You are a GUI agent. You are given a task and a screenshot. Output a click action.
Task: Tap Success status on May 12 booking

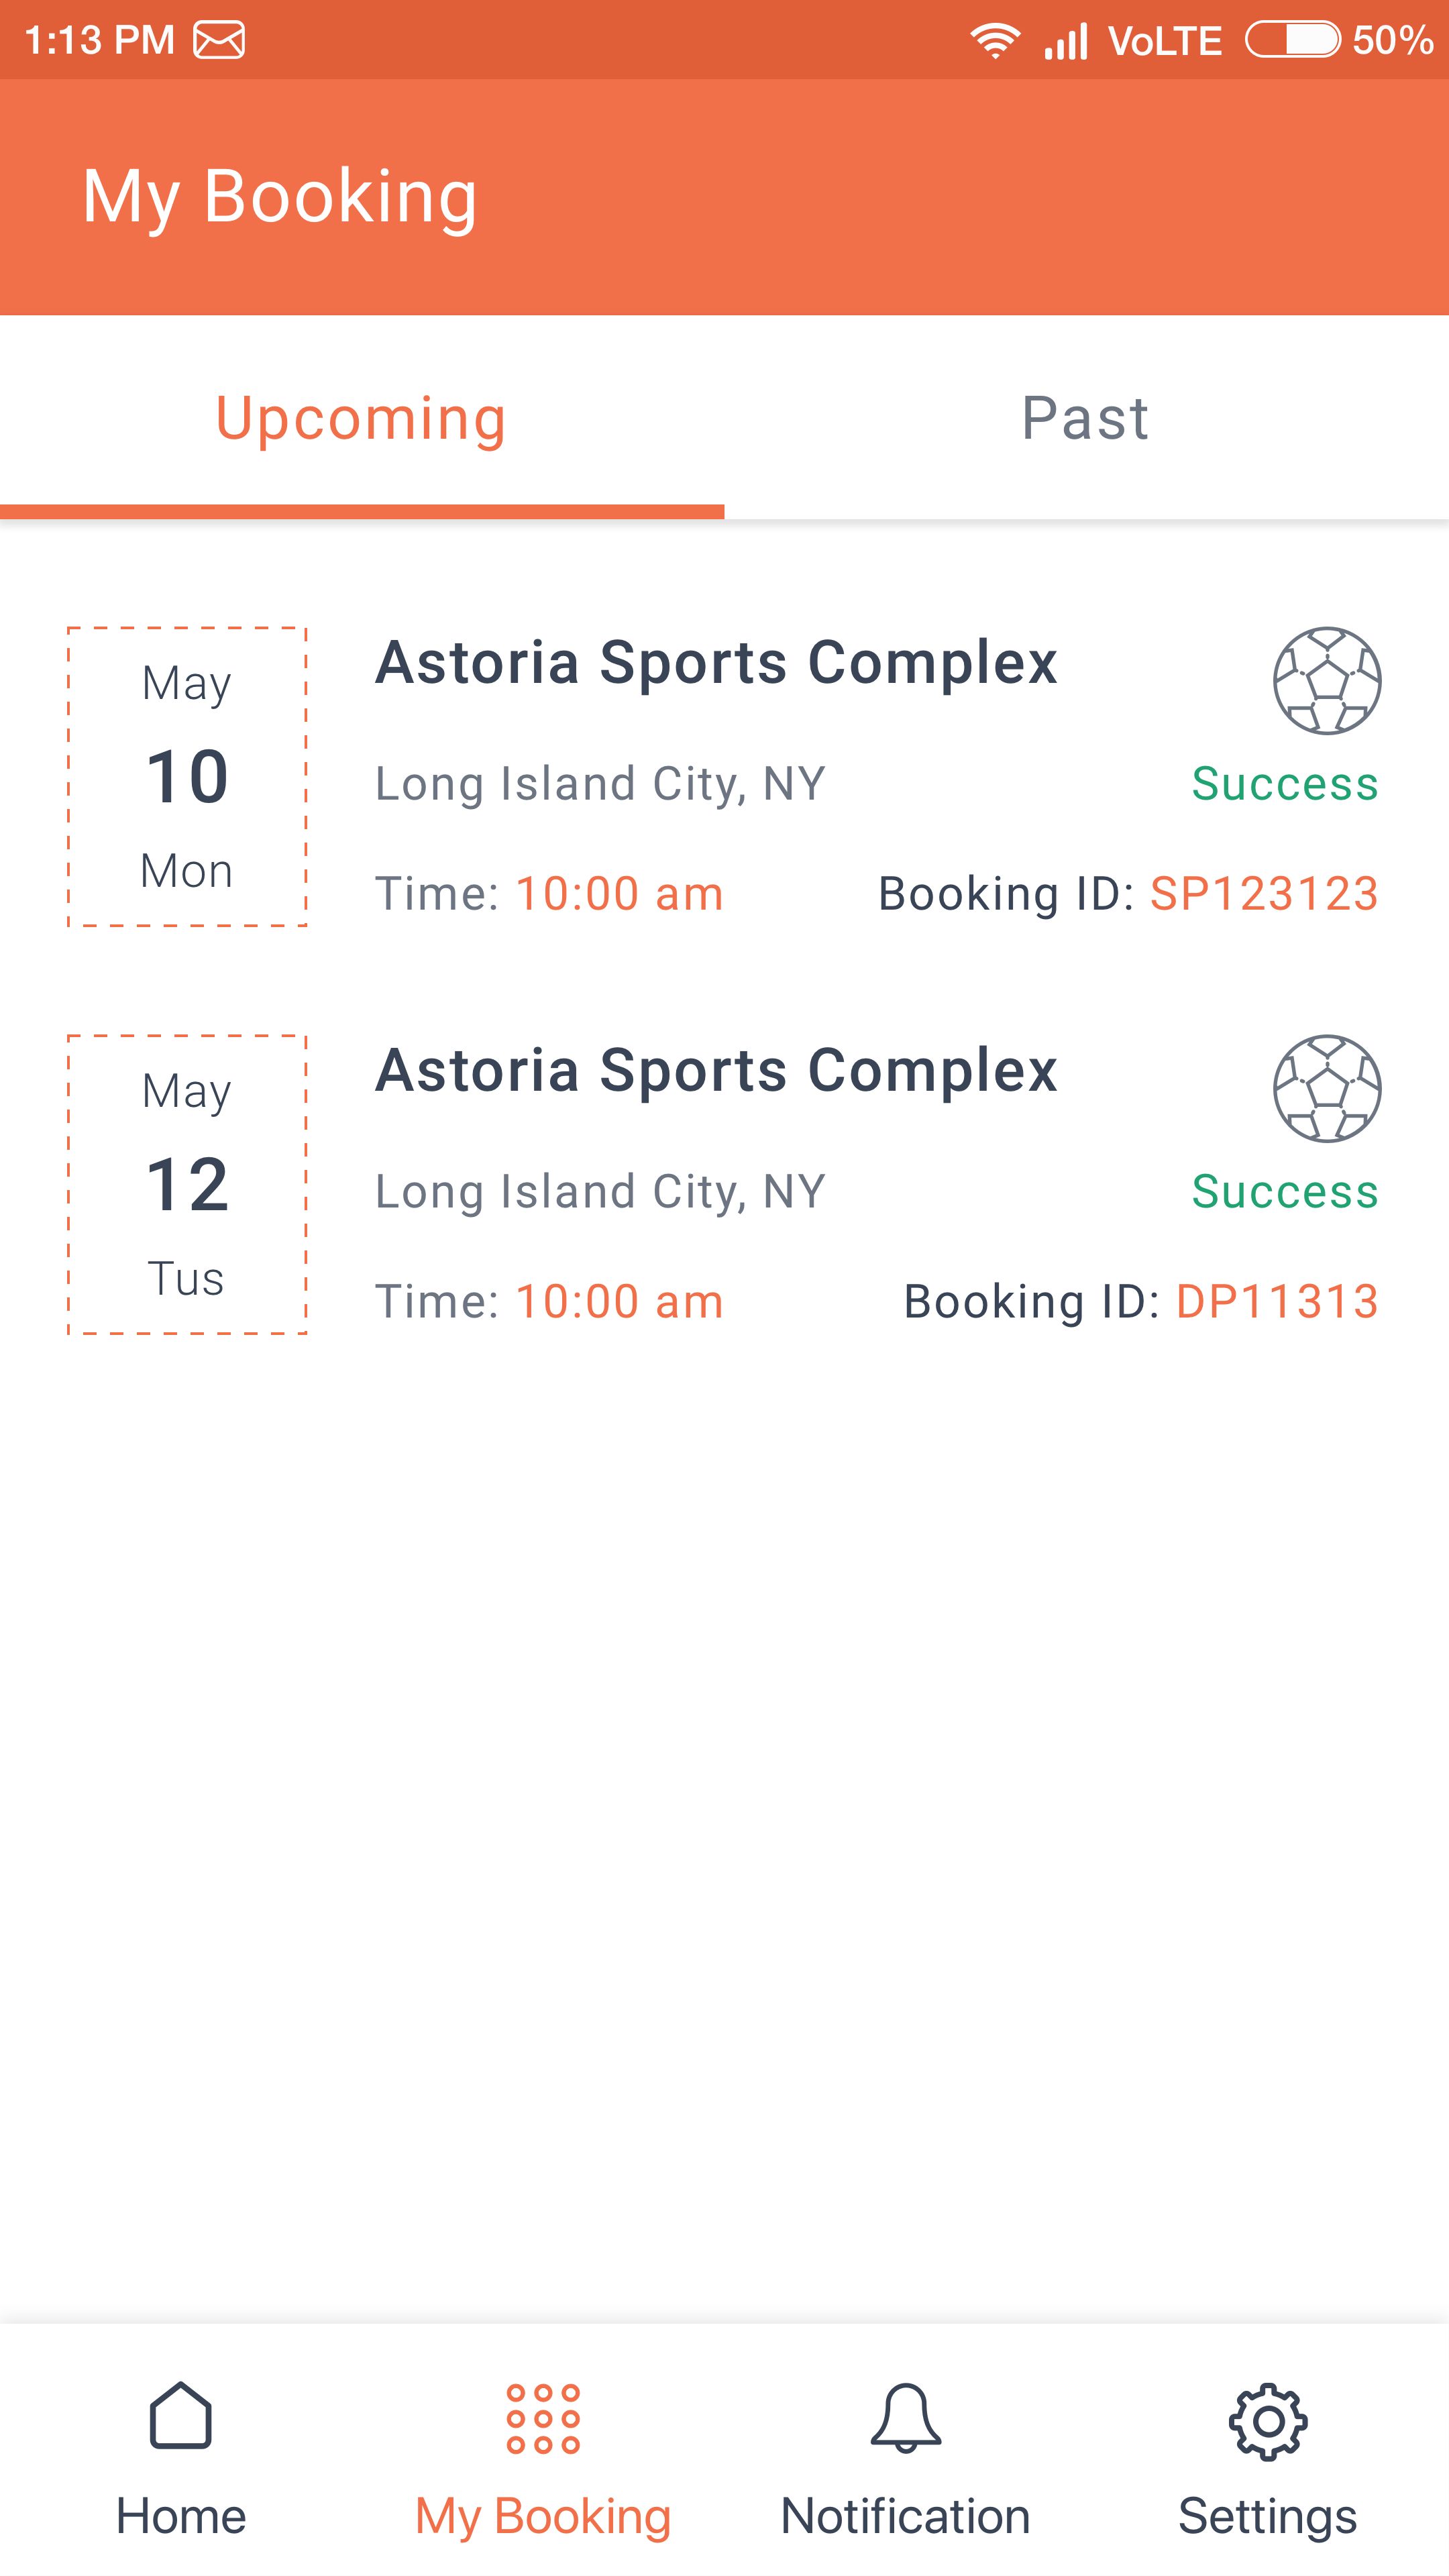pos(1285,1192)
